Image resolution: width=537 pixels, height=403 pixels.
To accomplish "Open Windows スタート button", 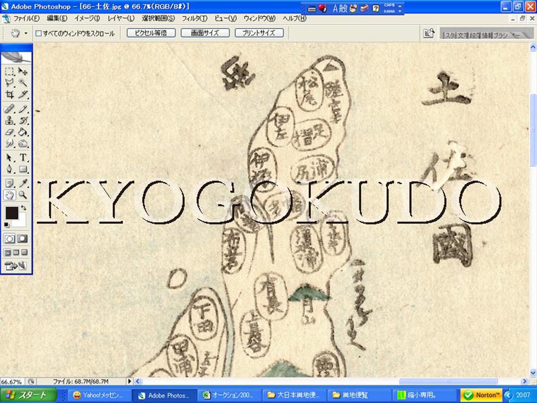I will [x=28, y=395].
